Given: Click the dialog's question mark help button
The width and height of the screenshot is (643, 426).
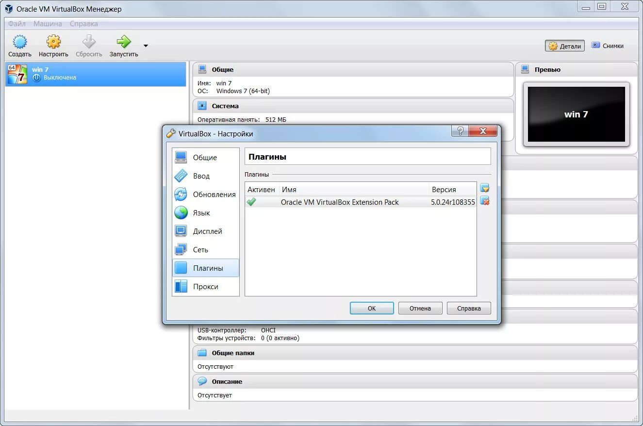Looking at the screenshot, I should click(460, 131).
